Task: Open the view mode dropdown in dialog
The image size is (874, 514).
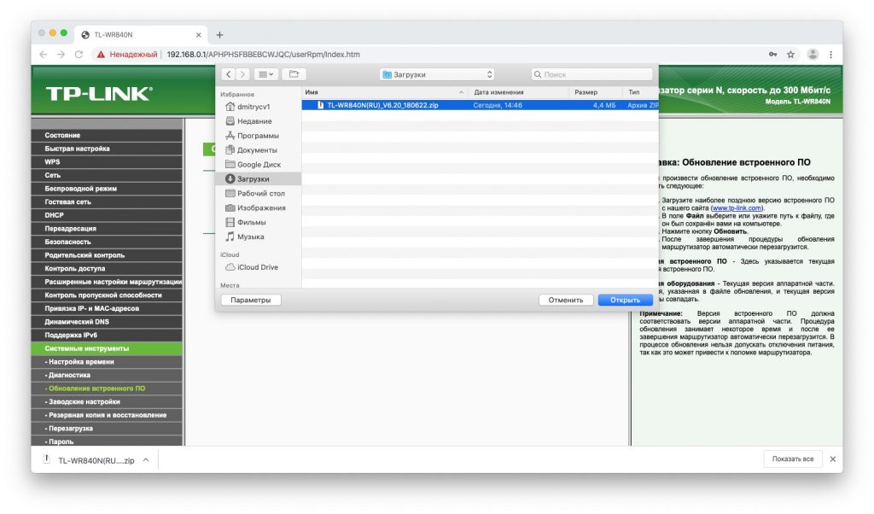Action: tap(265, 75)
